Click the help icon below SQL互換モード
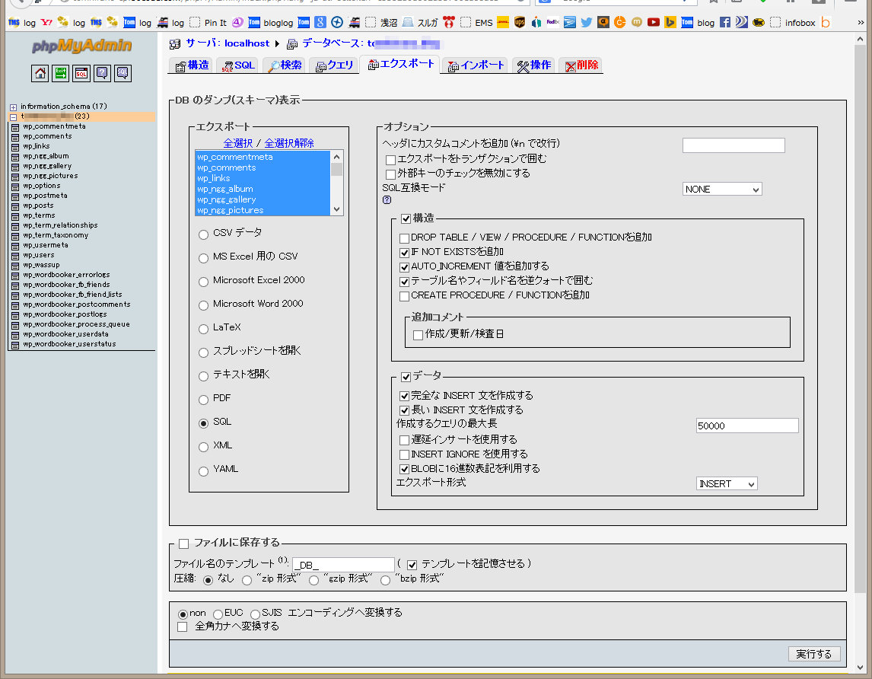The image size is (872, 679). tap(387, 201)
